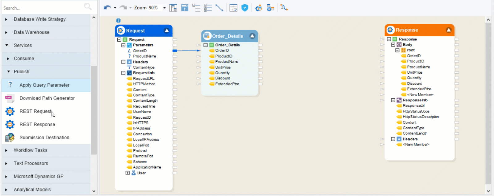Click the Undo arrow in toolbar

107,8
